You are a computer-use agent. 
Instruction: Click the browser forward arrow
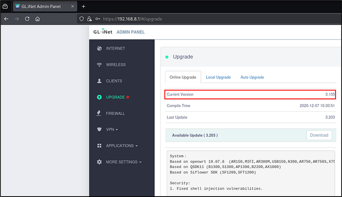17,19
